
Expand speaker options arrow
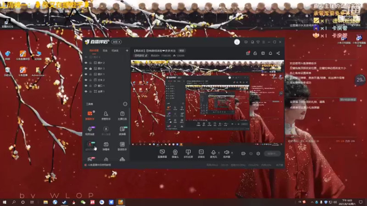(232, 153)
